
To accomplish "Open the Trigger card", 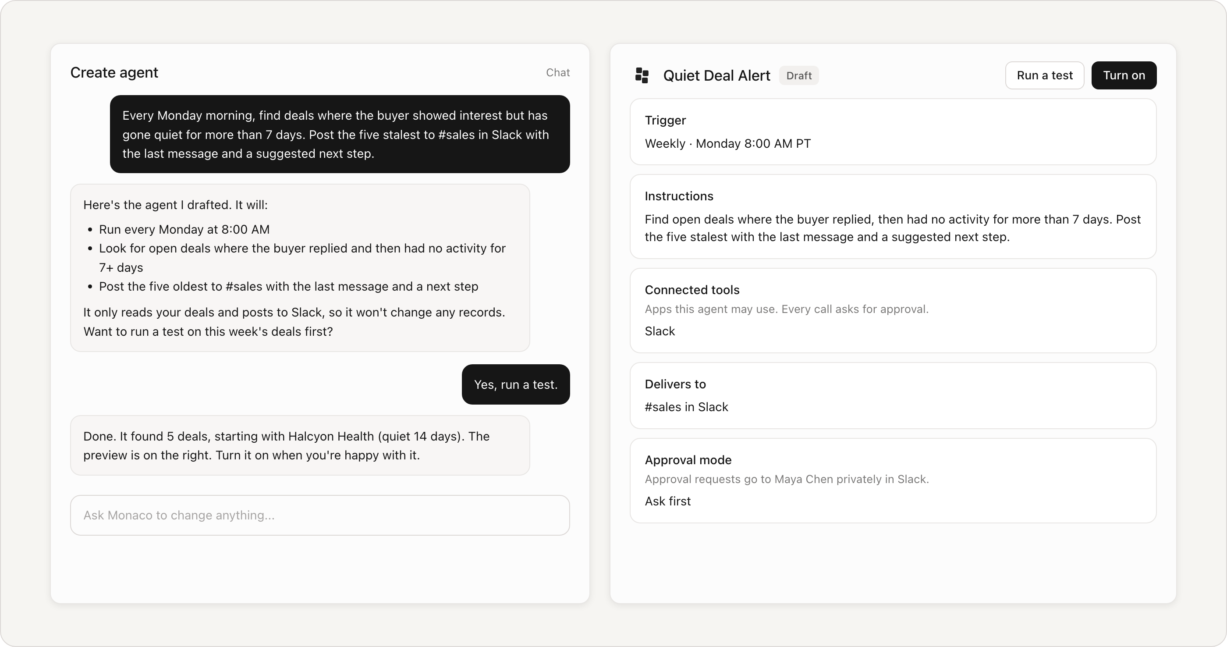I will pos(893,132).
